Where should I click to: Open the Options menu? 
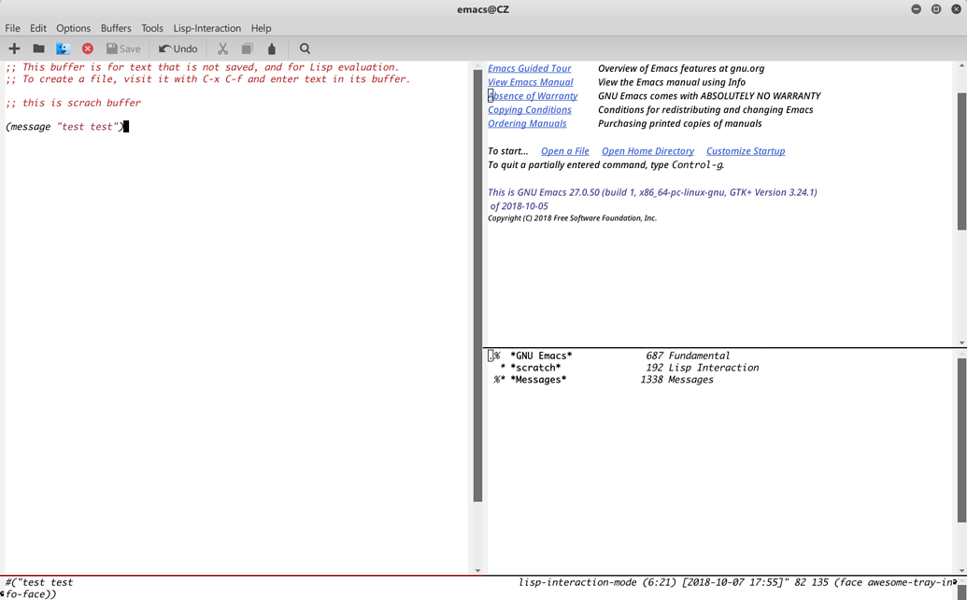click(73, 27)
